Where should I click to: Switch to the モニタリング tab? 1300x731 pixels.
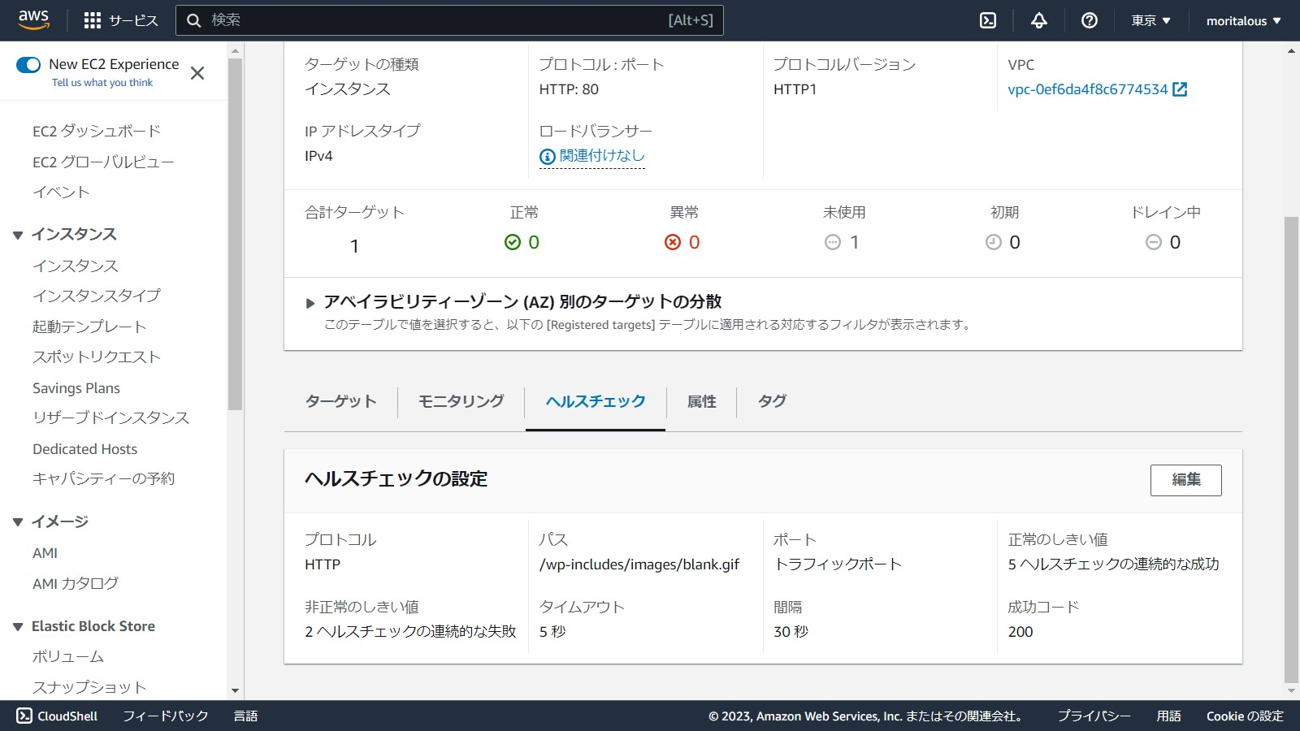tap(461, 401)
